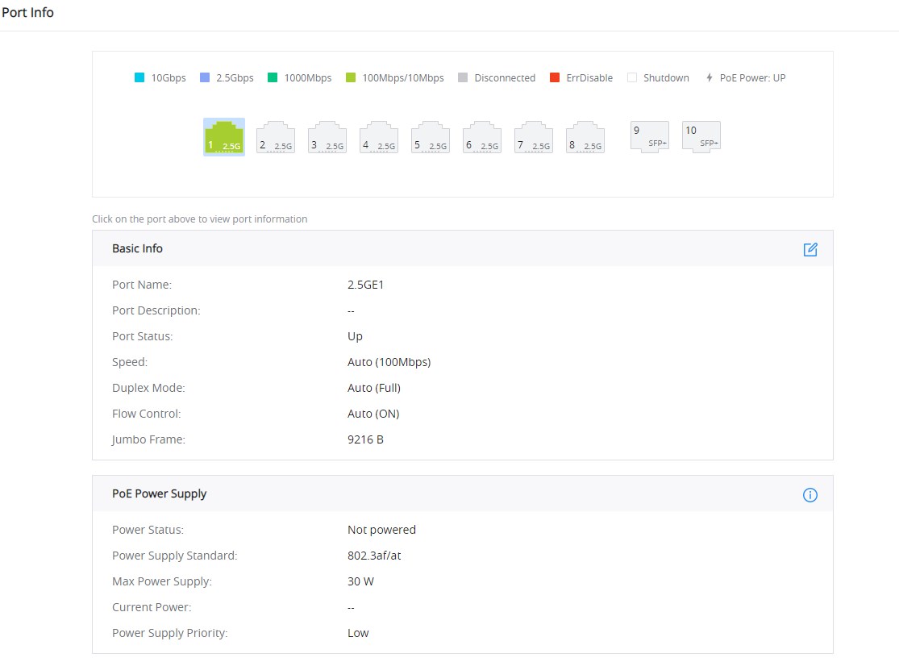Click the 2.5Gbps purple legend swatch

[205, 77]
